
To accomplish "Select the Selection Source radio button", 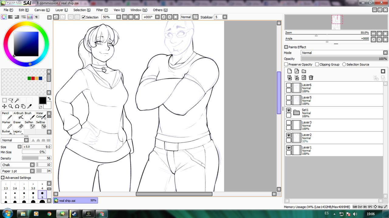I will tap(344, 64).
